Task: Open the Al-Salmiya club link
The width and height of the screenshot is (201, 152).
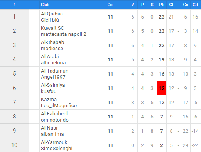Action: coord(53,85)
